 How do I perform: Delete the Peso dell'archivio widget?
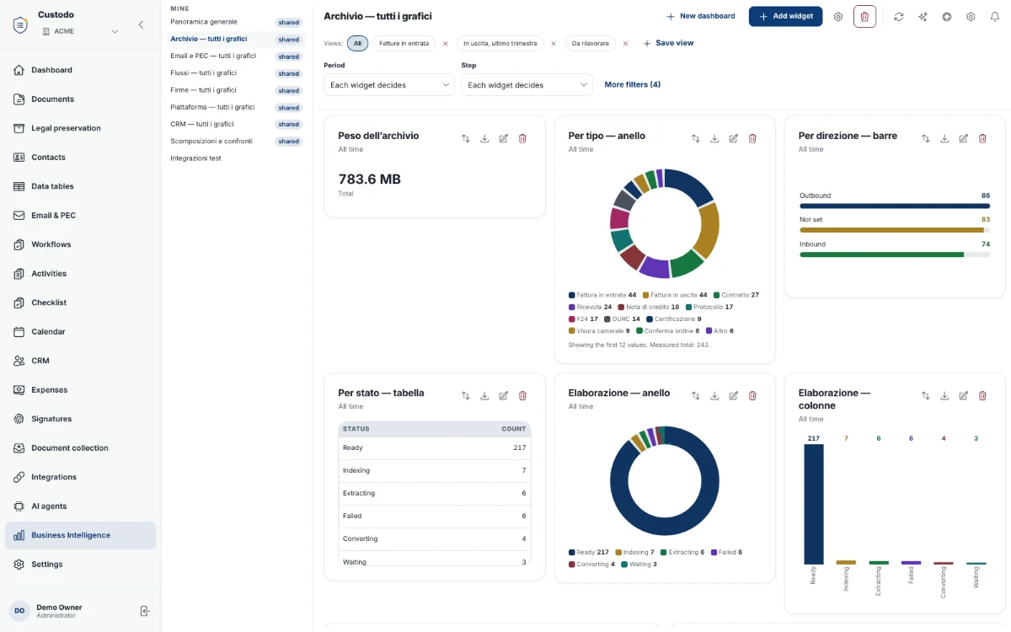tap(522, 139)
